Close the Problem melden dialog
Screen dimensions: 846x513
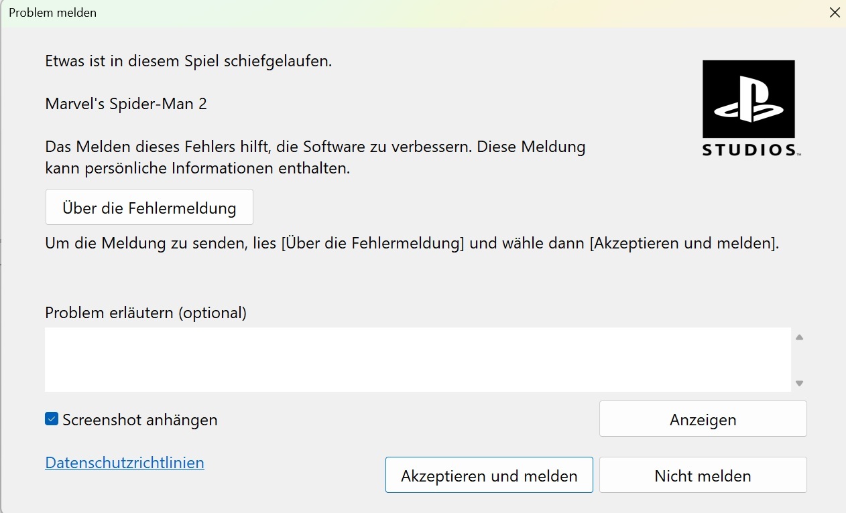pos(835,13)
